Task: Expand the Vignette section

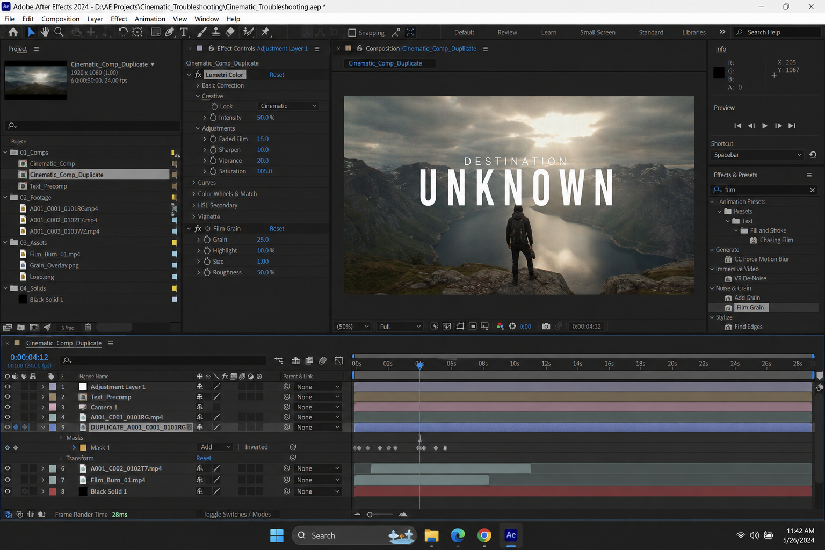Action: click(x=194, y=217)
